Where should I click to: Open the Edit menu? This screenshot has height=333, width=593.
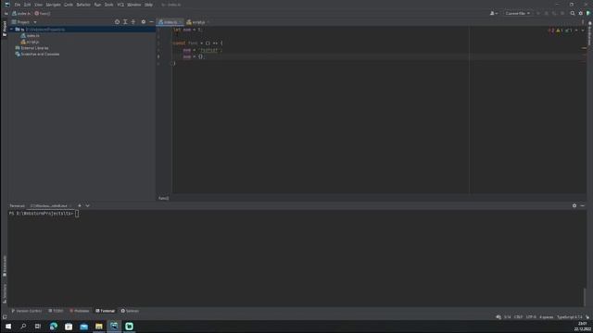[27, 5]
